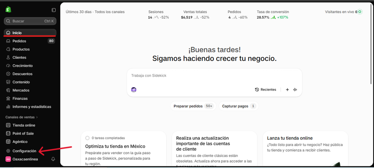Open Informes y estadísticas

tap(30, 107)
